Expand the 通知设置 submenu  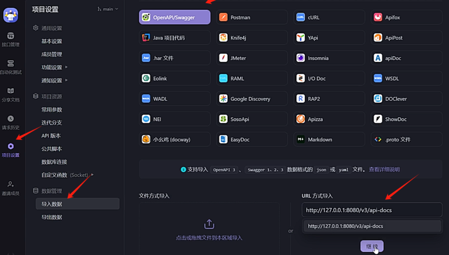[66, 80]
